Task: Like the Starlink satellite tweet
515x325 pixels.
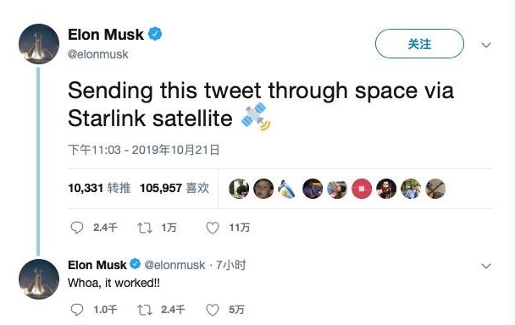Action: point(212,228)
